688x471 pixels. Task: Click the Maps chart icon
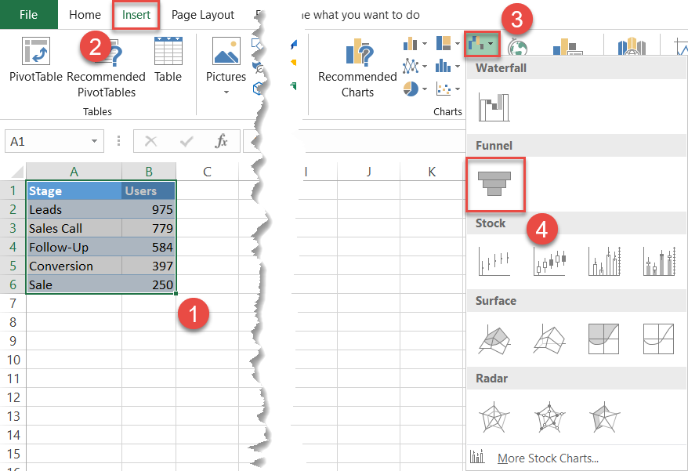click(517, 47)
